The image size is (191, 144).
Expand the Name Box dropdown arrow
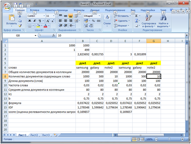pyautogui.click(x=35, y=35)
